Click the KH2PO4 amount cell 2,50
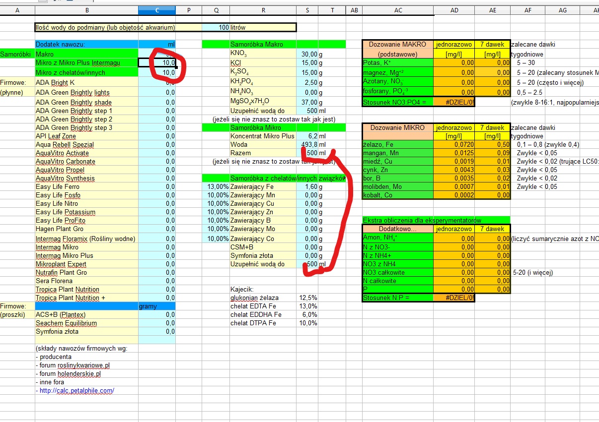This screenshot has height=422, width=599. pyautogui.click(x=307, y=82)
